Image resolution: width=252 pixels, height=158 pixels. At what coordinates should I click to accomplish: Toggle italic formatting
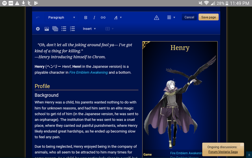coord(94,17)
